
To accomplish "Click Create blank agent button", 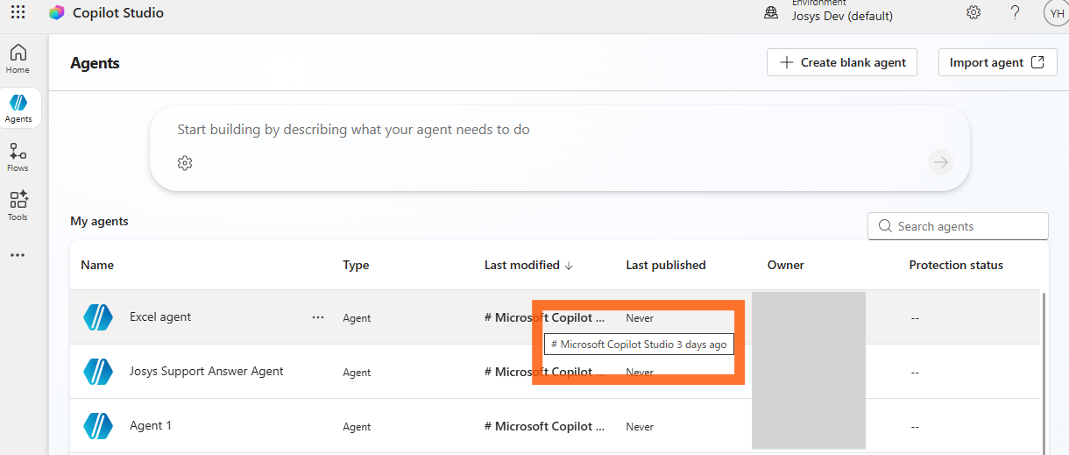I will coord(842,62).
